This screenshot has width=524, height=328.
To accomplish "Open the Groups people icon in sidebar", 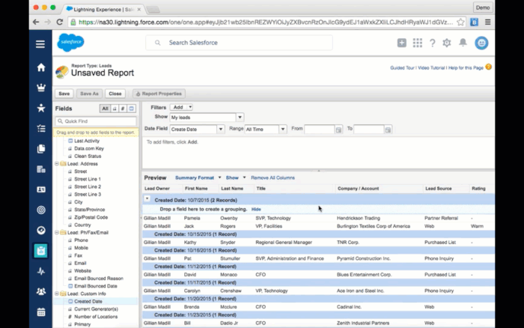I will tap(40, 291).
